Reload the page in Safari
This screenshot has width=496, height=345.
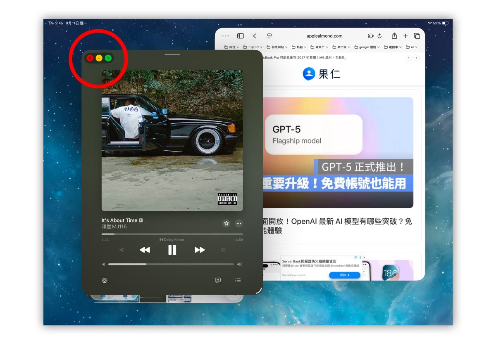(x=379, y=36)
